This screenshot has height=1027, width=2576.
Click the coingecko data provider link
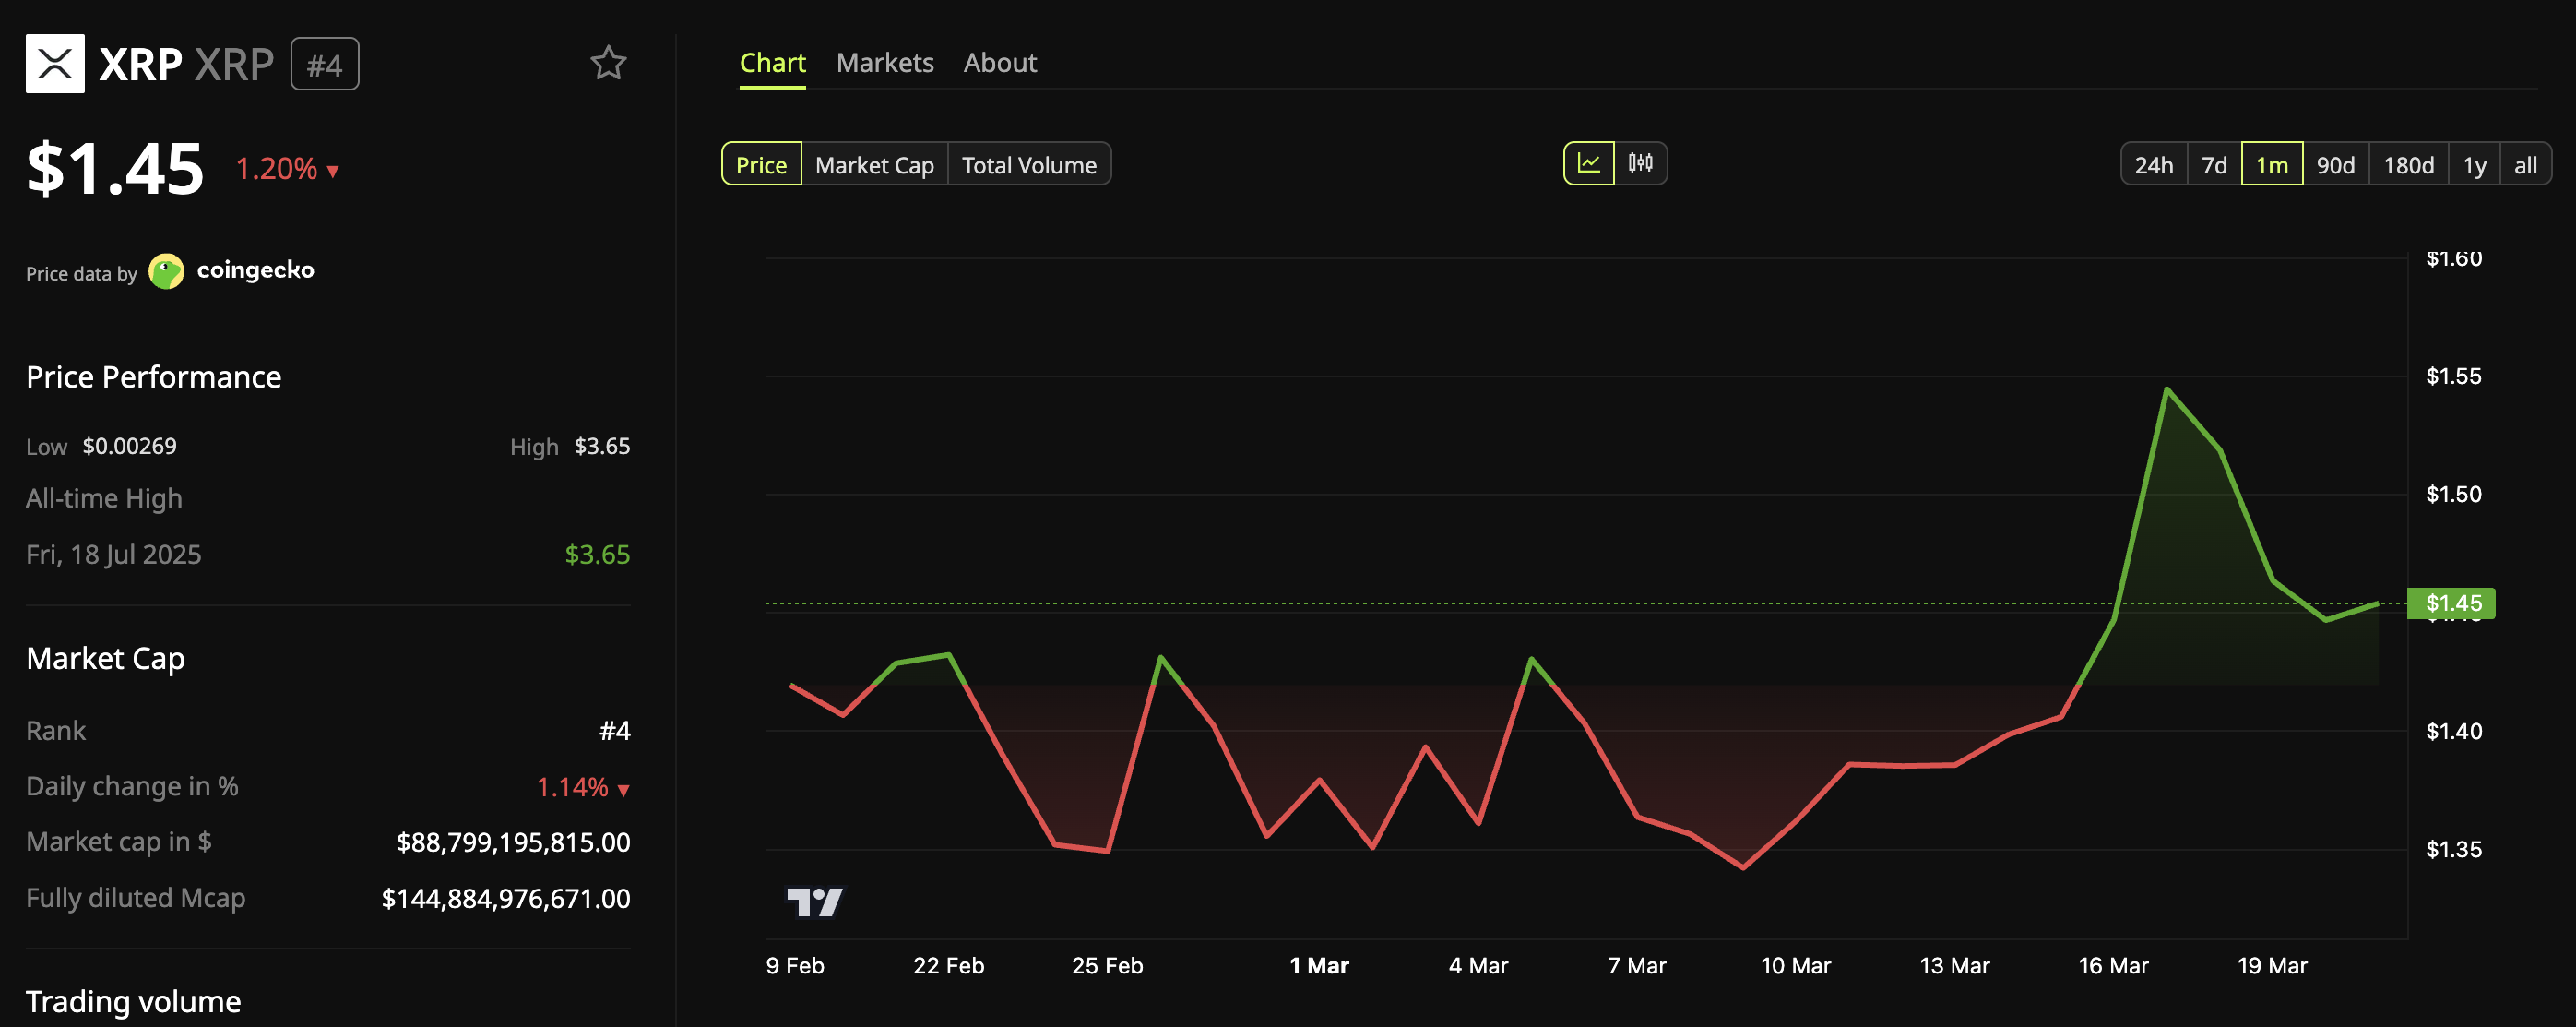point(255,270)
